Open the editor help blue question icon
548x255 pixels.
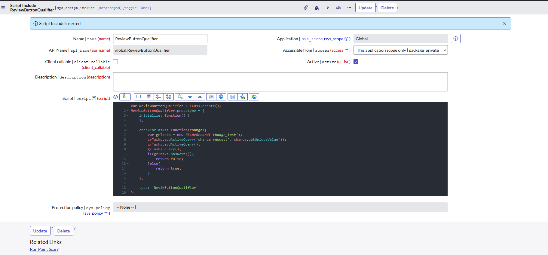click(221, 97)
